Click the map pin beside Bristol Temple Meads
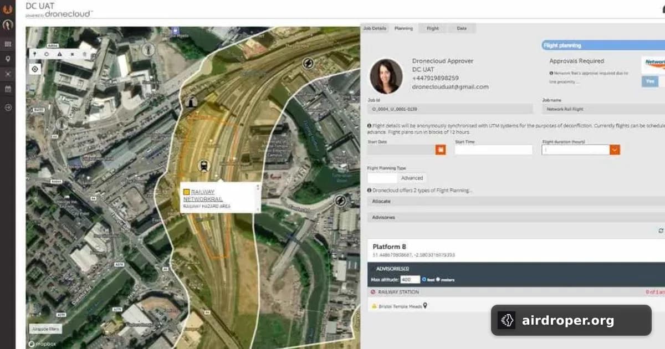Image resolution: width=665 pixels, height=349 pixels. (425, 306)
